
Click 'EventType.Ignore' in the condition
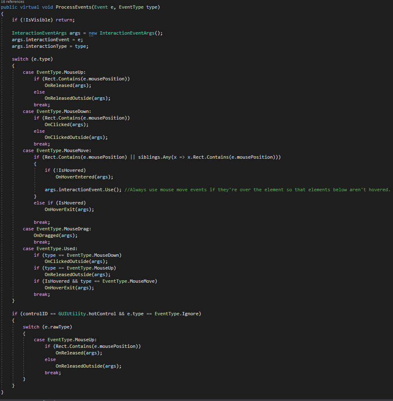176,314
